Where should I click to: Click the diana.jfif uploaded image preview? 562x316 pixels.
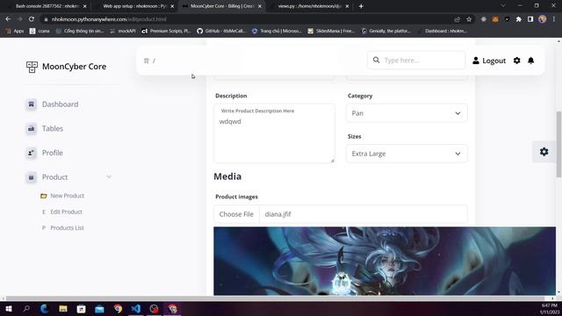pyautogui.click(x=385, y=261)
